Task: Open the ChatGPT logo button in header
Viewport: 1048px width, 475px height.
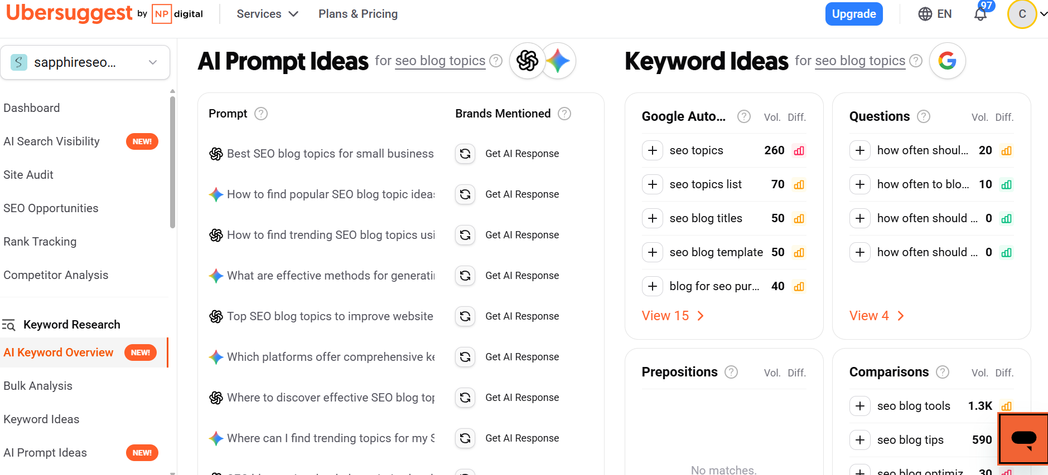Action: pos(528,61)
